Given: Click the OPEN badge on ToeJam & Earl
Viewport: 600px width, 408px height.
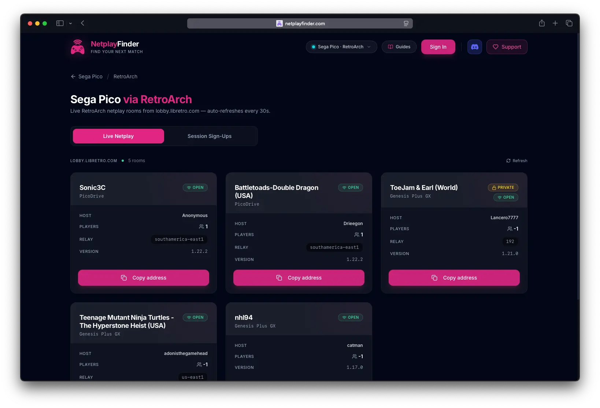Looking at the screenshot, I should tap(506, 197).
